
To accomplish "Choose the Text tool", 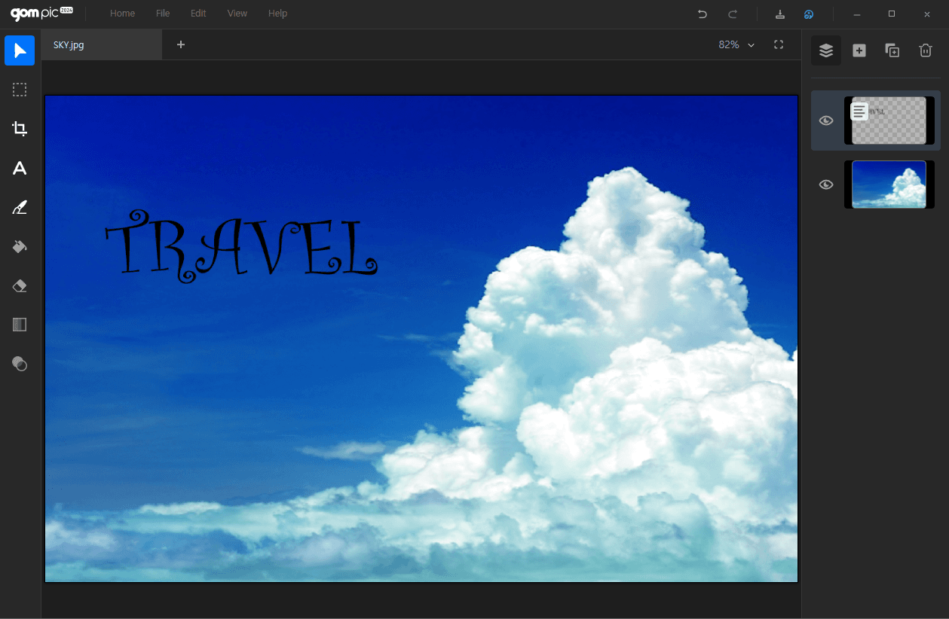I will tap(20, 168).
